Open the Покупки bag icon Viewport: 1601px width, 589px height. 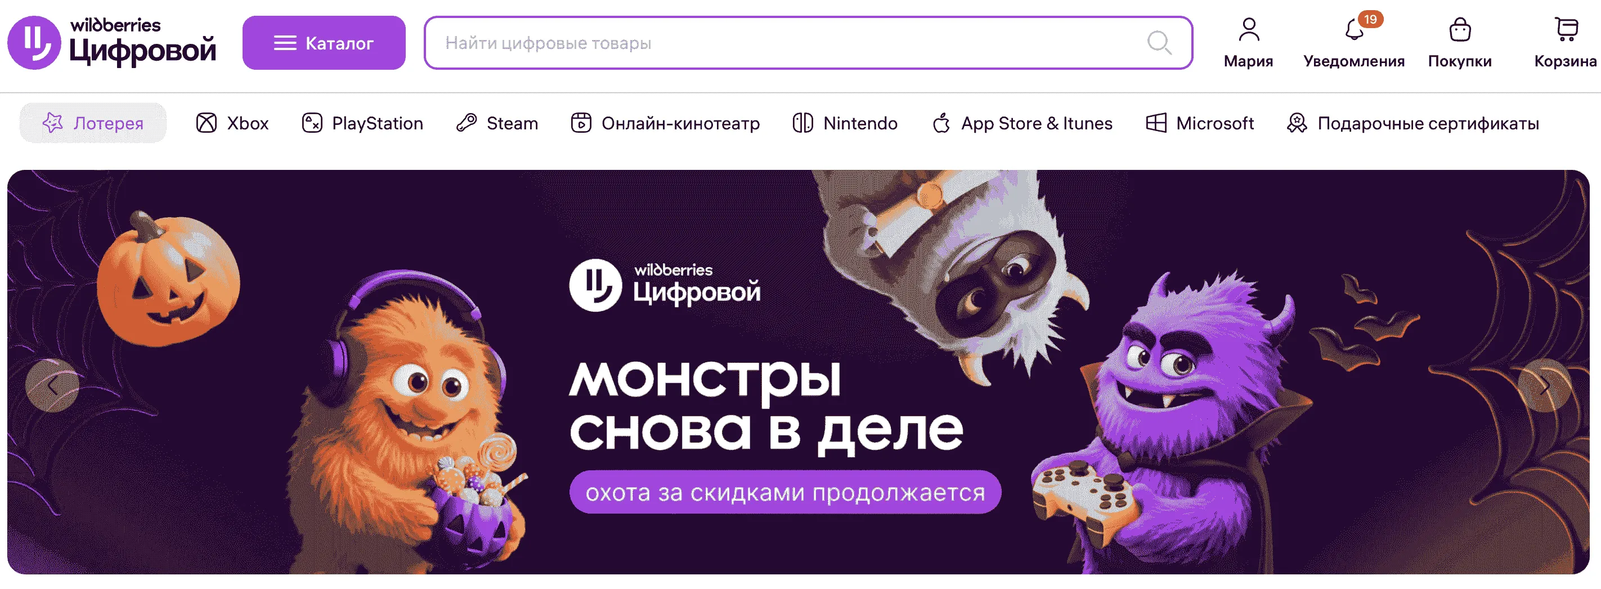point(1460,29)
